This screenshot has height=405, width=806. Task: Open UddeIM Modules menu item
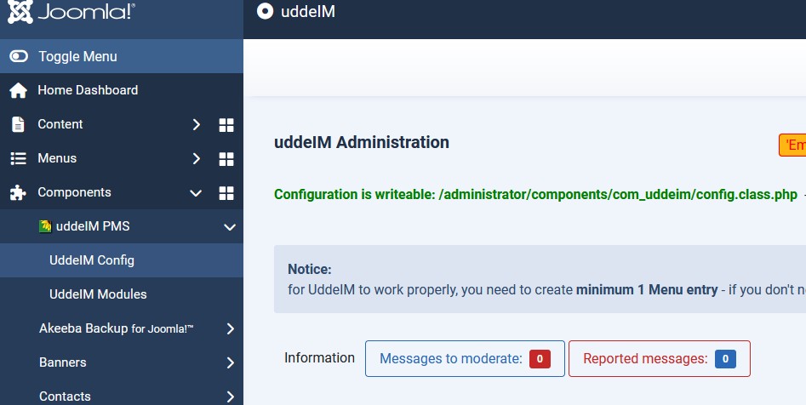[x=98, y=294]
